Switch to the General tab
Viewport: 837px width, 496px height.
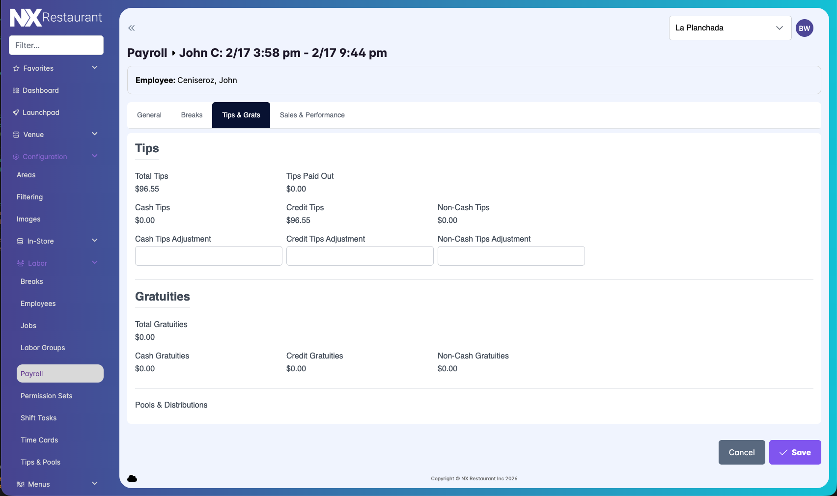pos(149,115)
